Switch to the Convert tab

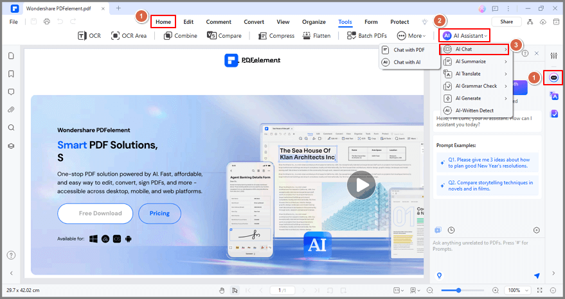tap(254, 22)
